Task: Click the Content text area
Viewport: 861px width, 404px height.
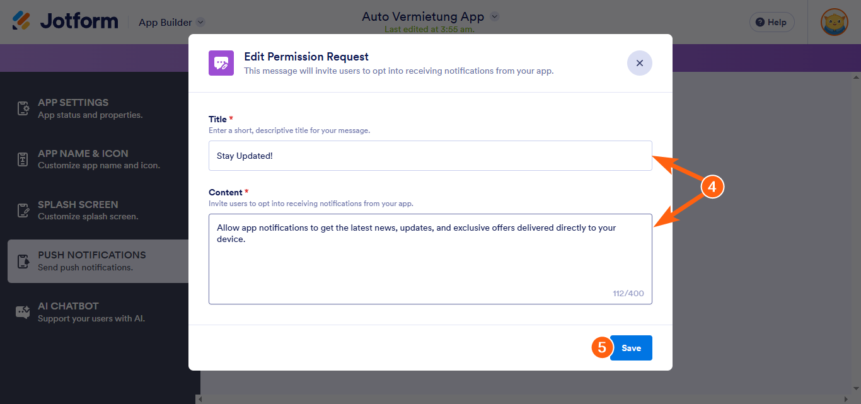Action: click(430, 258)
